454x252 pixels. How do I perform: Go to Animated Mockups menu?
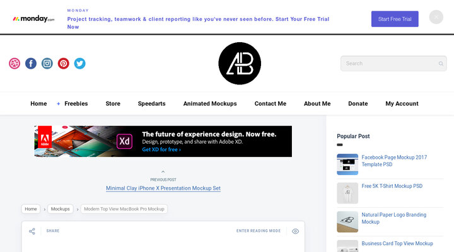coord(210,104)
